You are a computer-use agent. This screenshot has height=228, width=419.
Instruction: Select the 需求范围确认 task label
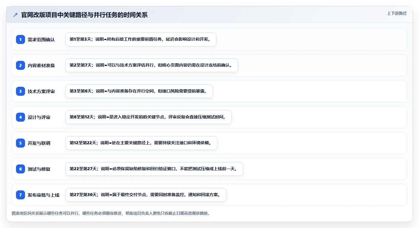(x=41, y=39)
